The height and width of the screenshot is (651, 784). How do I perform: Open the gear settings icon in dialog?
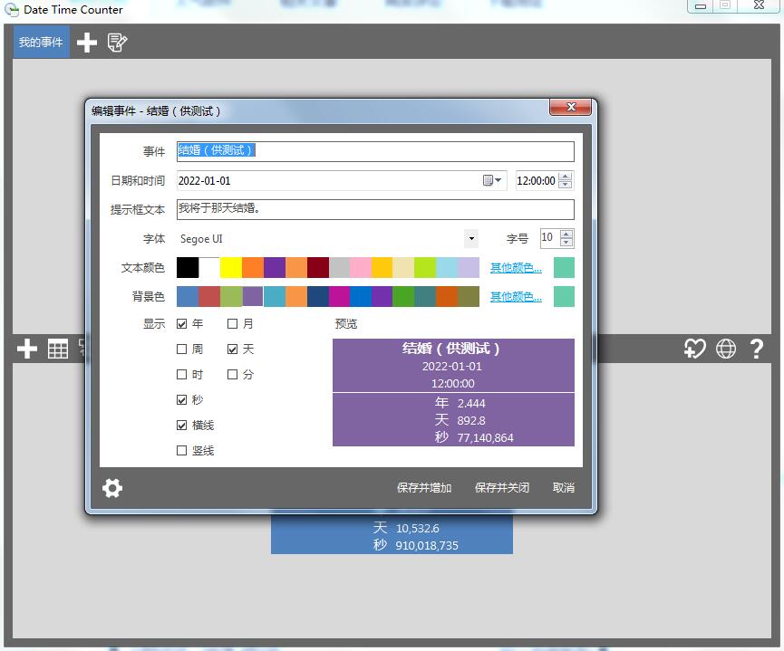112,488
